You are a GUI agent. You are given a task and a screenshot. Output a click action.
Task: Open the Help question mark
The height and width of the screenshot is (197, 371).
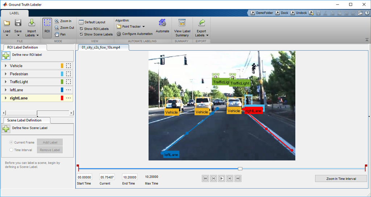pos(367,13)
